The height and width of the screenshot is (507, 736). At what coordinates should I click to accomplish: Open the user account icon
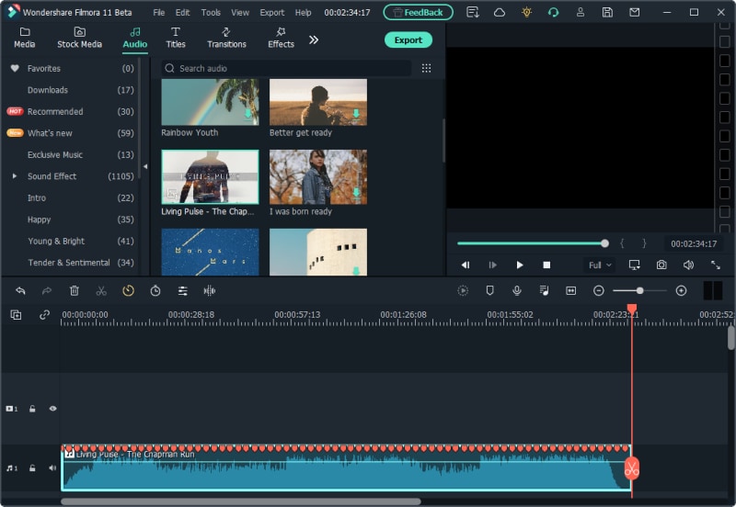(x=581, y=12)
